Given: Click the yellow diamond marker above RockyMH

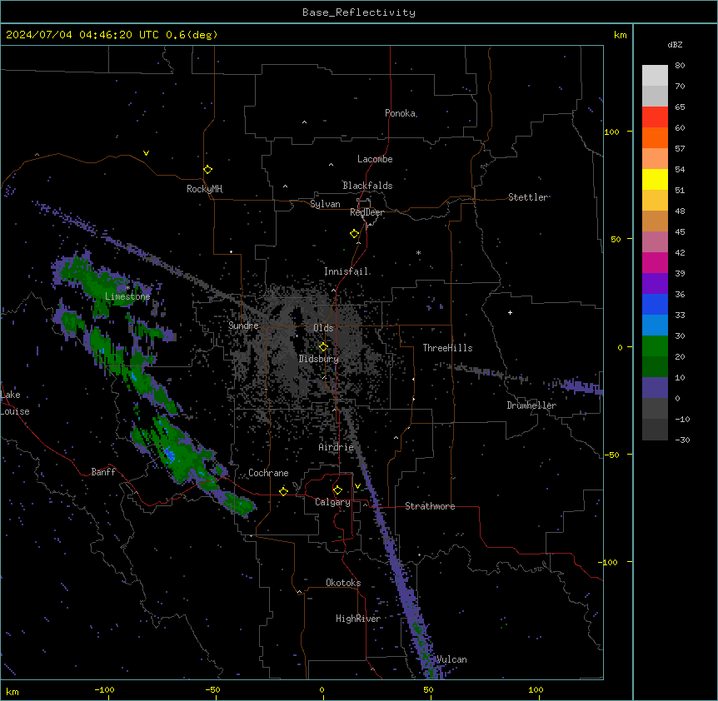Looking at the screenshot, I should click(207, 170).
